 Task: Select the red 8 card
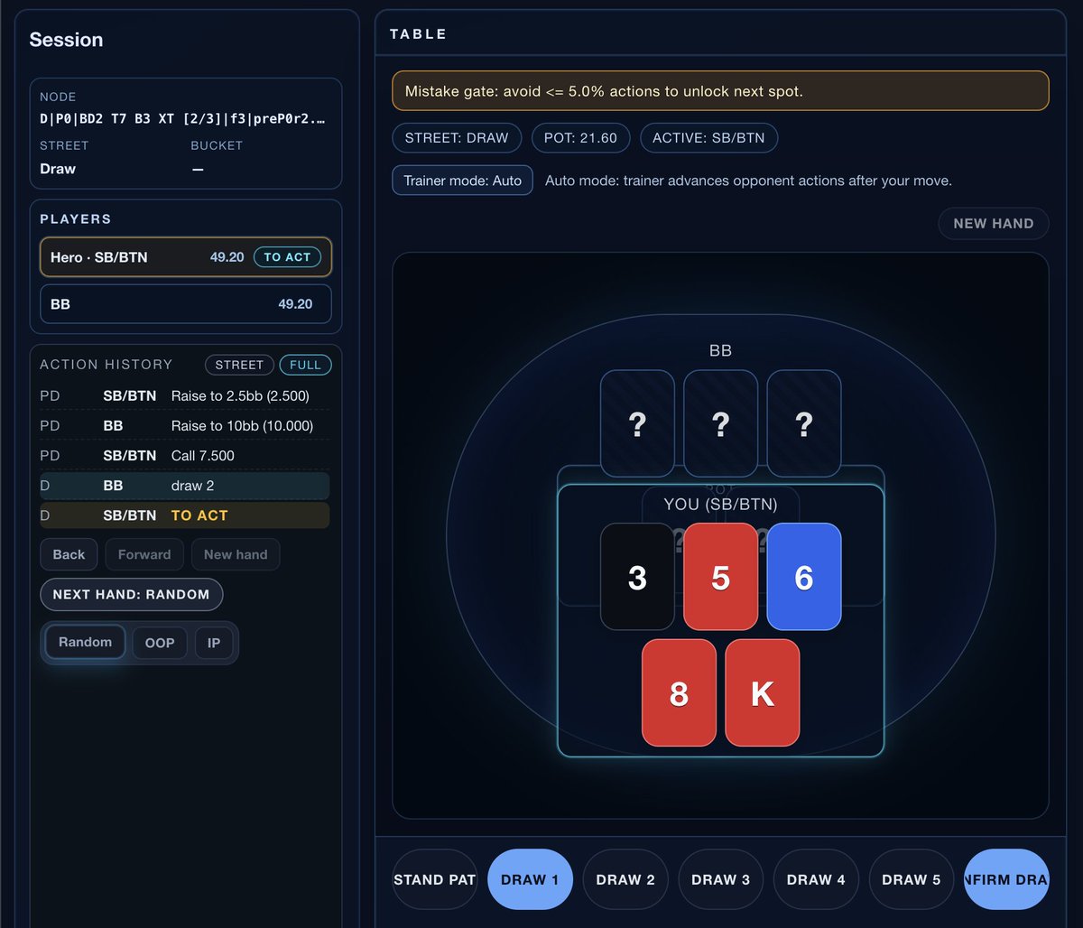tap(679, 693)
